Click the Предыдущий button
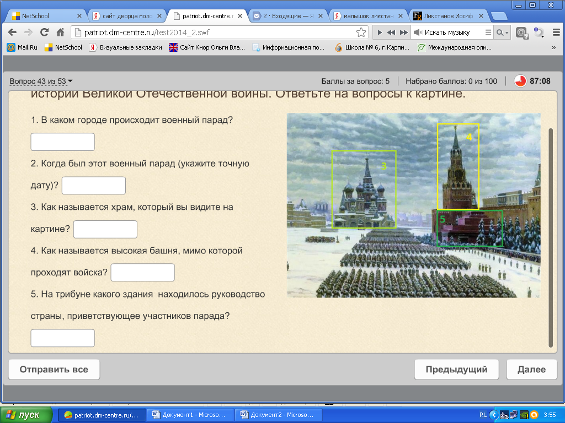Image resolution: width=565 pixels, height=423 pixels. 456,370
